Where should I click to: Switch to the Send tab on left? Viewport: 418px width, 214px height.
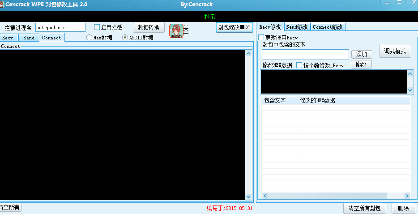click(x=29, y=38)
